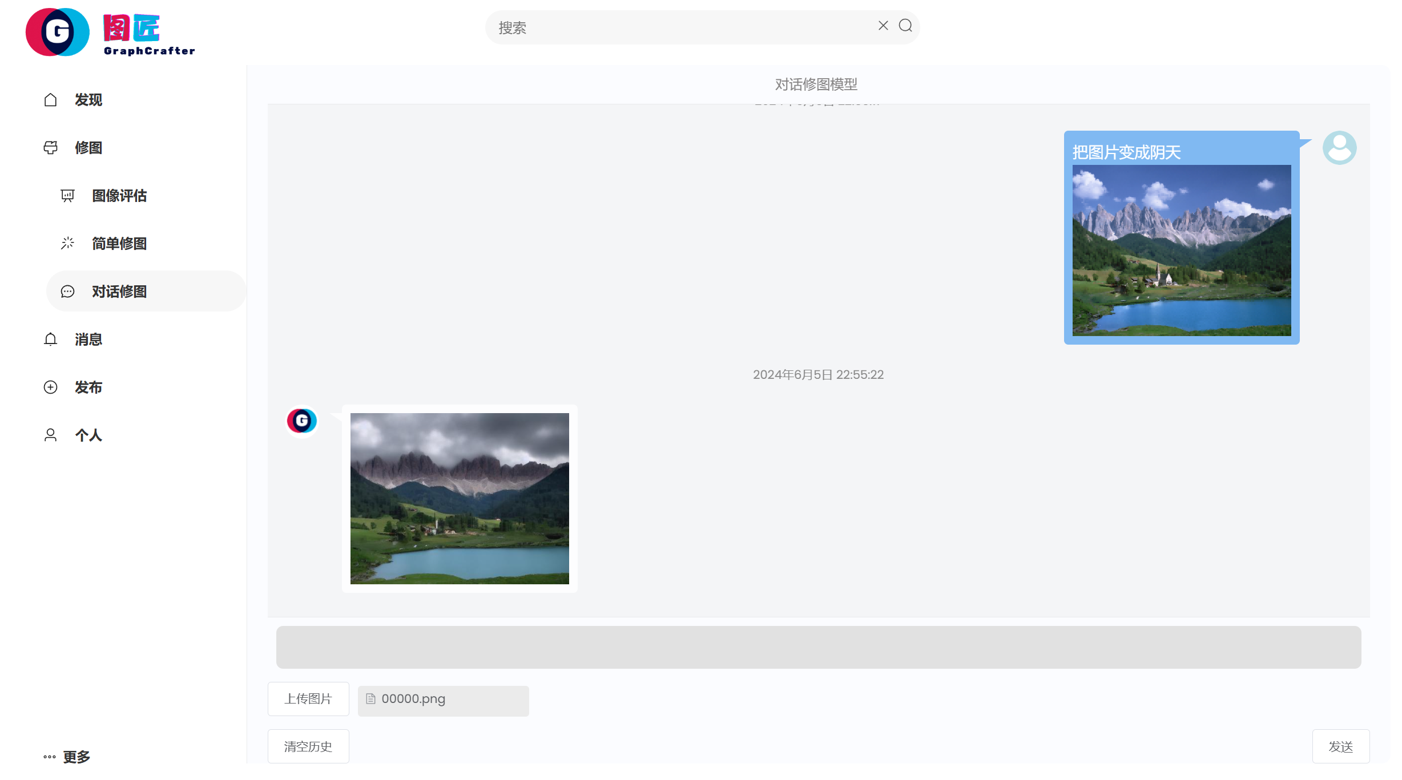Click the user avatar in chat
The image size is (1402, 780).
(1339, 148)
